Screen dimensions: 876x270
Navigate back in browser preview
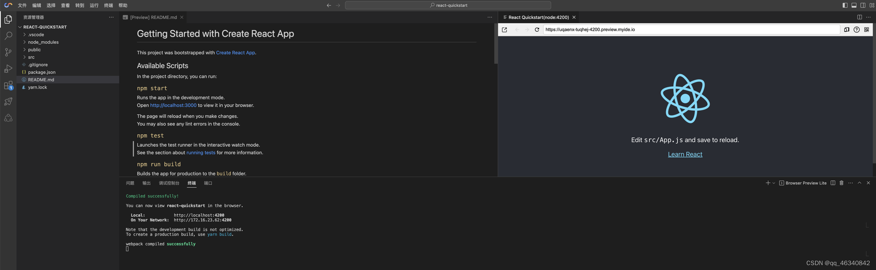coord(517,30)
